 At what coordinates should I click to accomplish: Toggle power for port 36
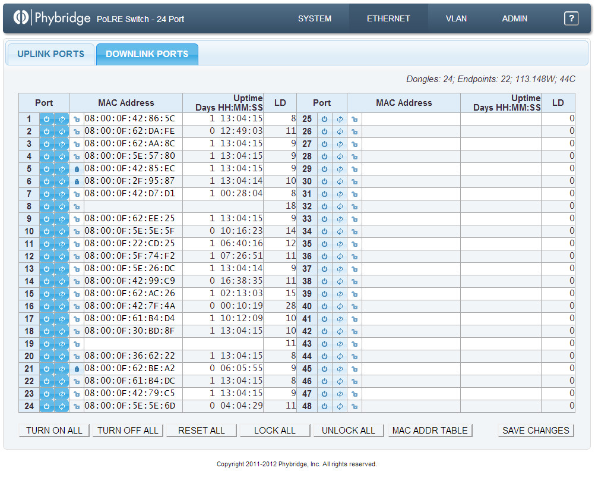324,256
